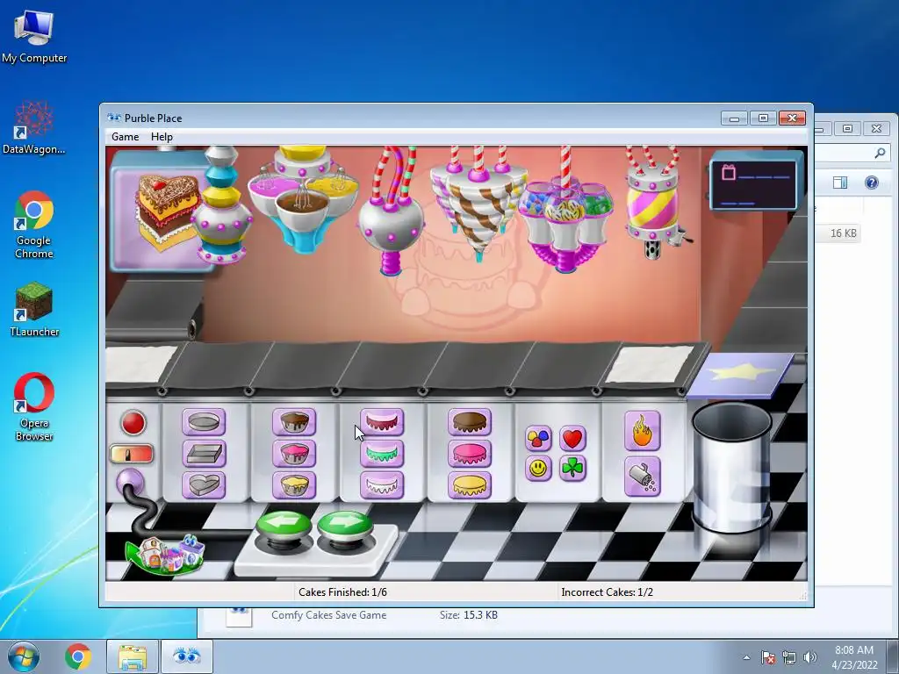This screenshot has height=674, width=899.
Task: Open the Game menu
Action: coord(125,136)
